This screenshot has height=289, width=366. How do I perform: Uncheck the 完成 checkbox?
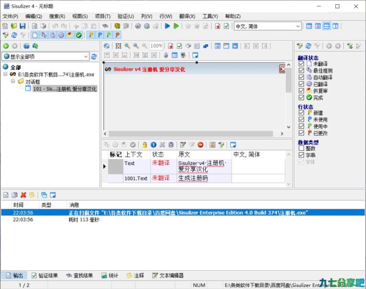tap(301, 98)
